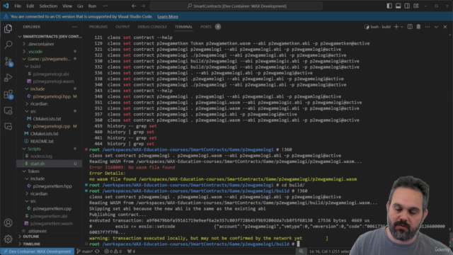
Task: Switch to the Terminal tab
Action: (183, 27)
